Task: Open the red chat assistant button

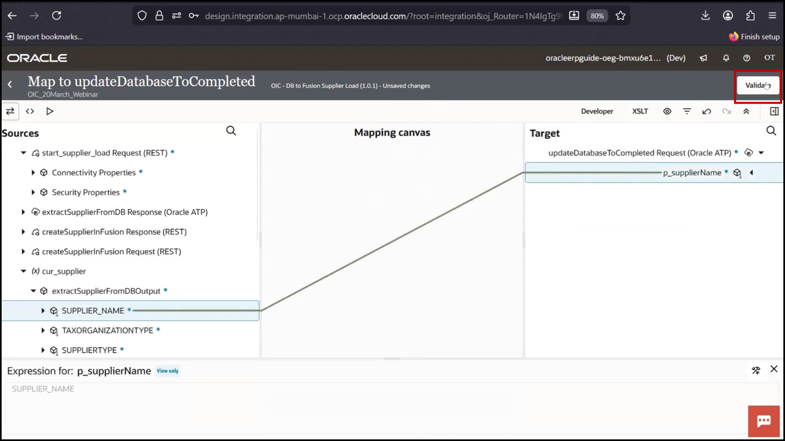Action: (764, 421)
